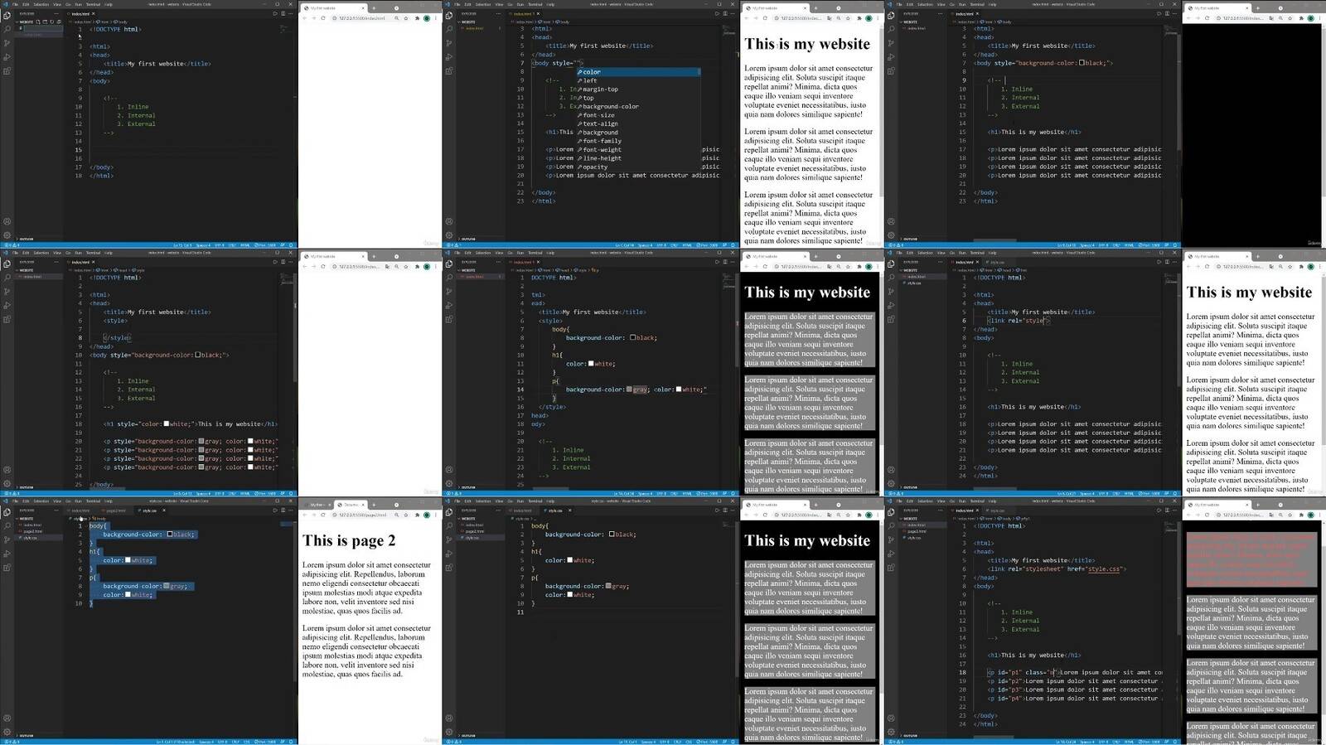Expand OUTLINE section in the all-black-page frame
This screenshot has width=1326, height=745.
pyautogui.click(x=910, y=239)
